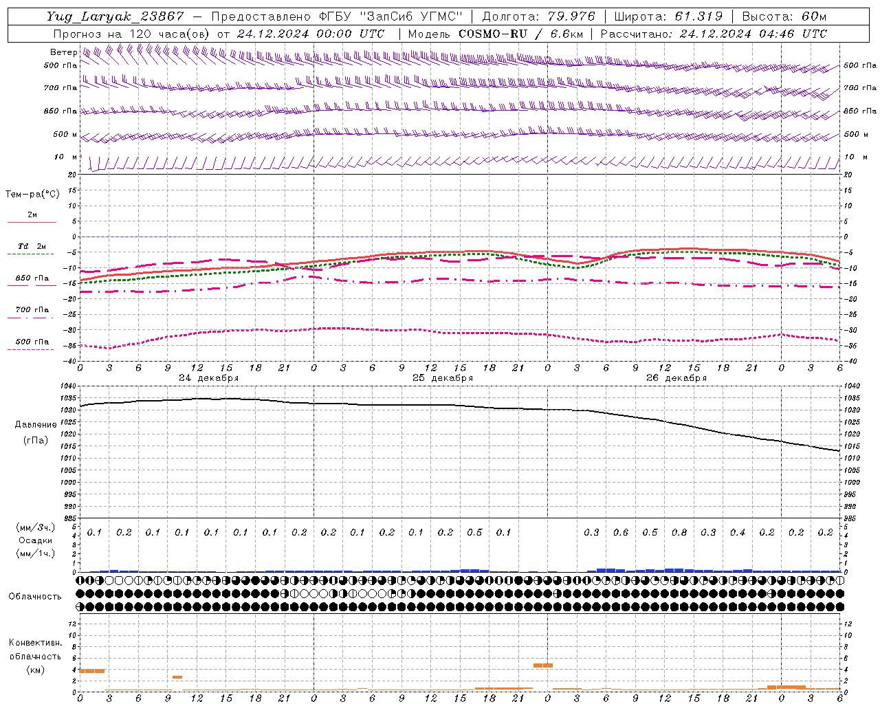Click the 26 декабря date label
880x704 pixels.
676,378
